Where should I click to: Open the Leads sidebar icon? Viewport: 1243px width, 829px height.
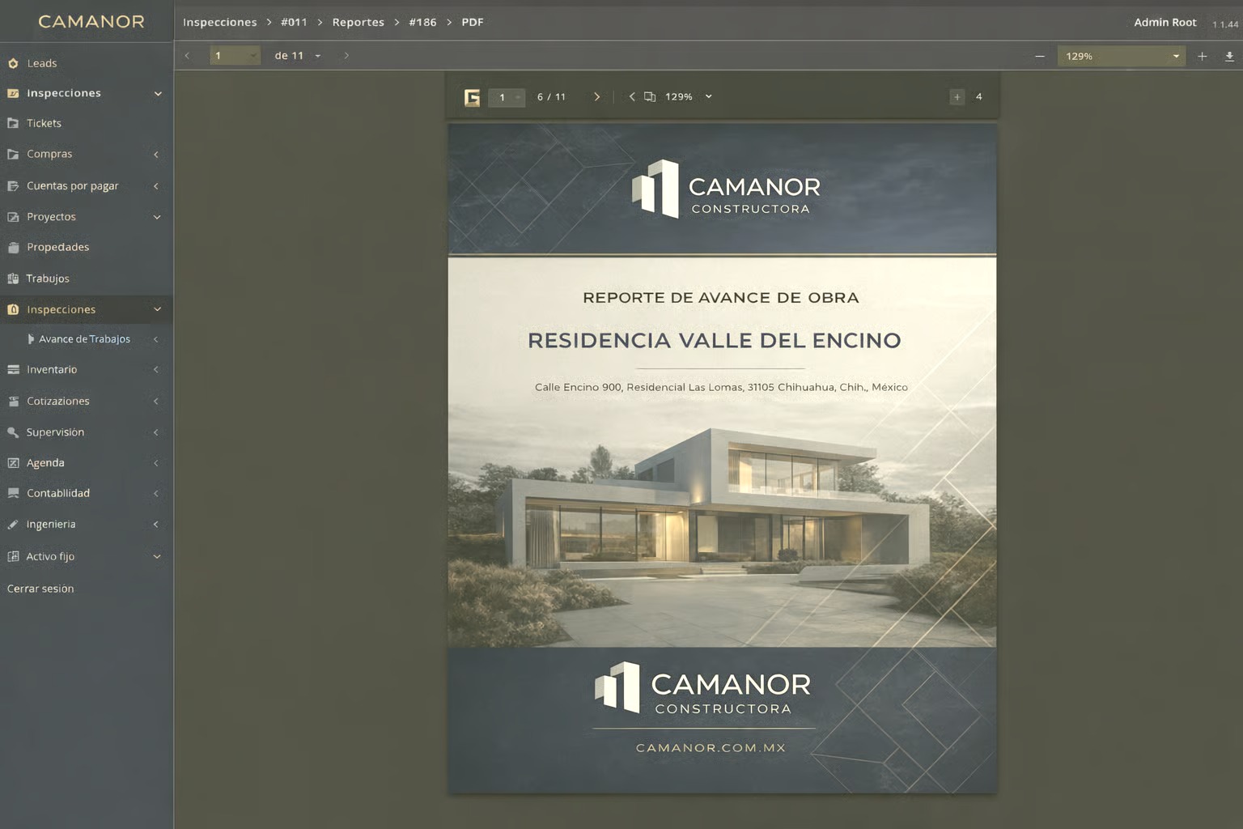click(13, 63)
